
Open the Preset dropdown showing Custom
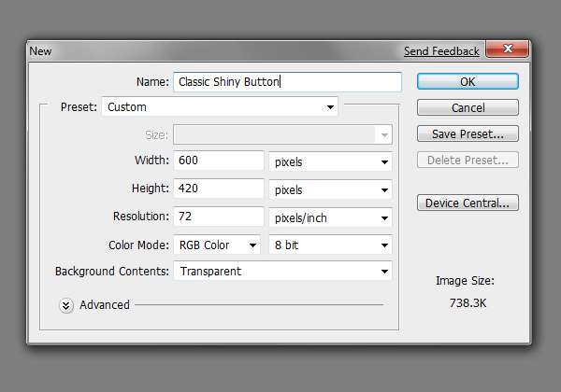[220, 106]
